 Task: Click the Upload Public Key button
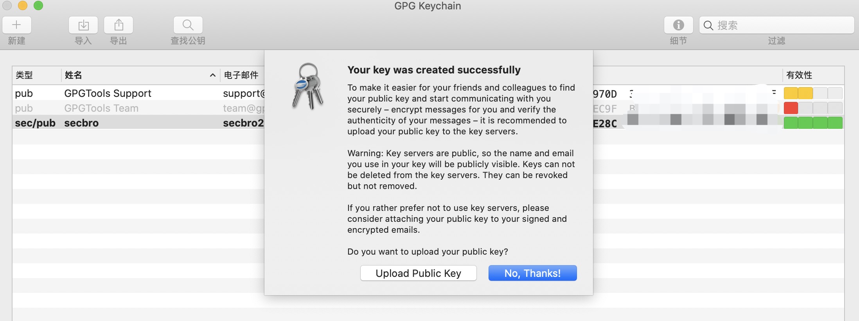419,273
